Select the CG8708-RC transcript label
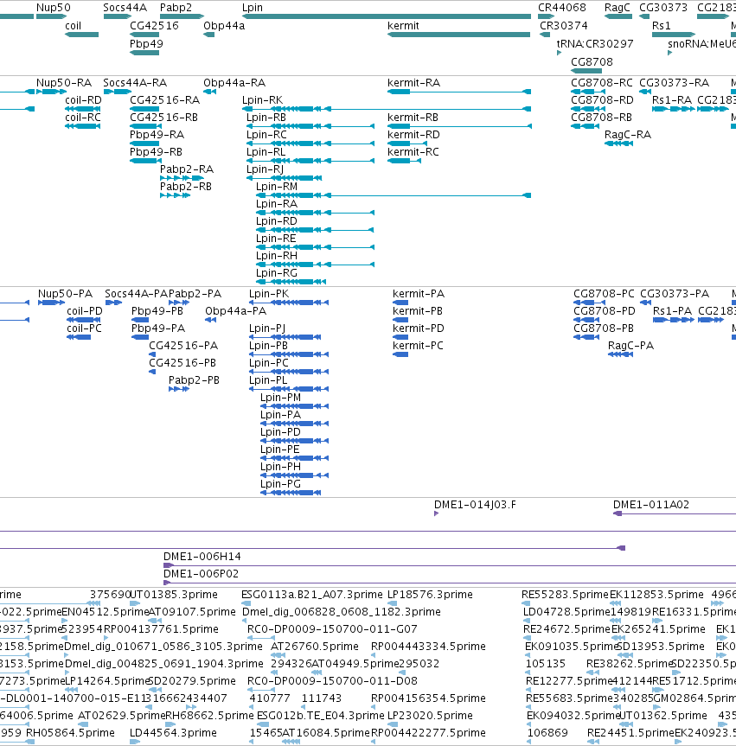This screenshot has width=736, height=746. pyautogui.click(x=602, y=83)
